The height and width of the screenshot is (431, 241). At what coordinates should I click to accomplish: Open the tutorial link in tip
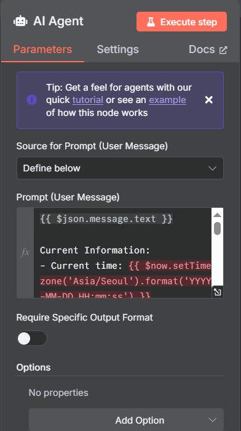pos(88,100)
